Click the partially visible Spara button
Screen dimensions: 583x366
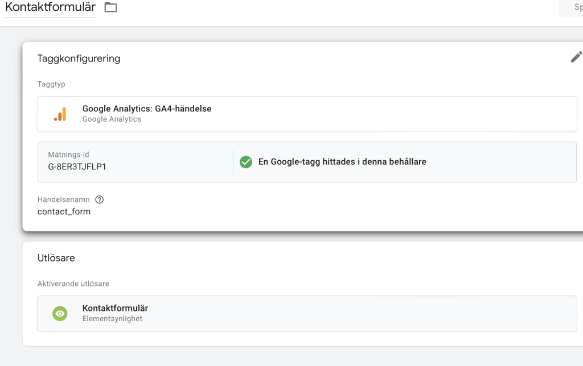572,7
